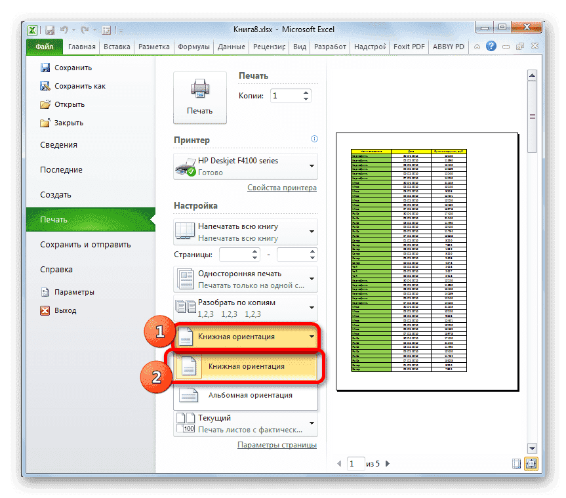Click the Zoom to Page icon bottom right
566x498 pixels.
click(x=533, y=463)
